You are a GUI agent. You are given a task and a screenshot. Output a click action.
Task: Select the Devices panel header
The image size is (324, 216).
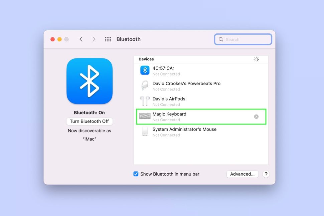[x=146, y=59]
